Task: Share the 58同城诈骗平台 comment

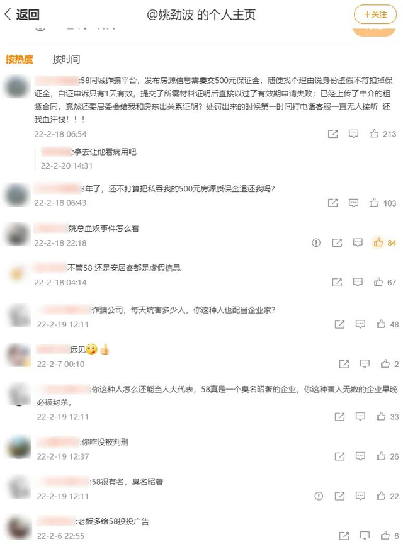Action: [x=332, y=134]
